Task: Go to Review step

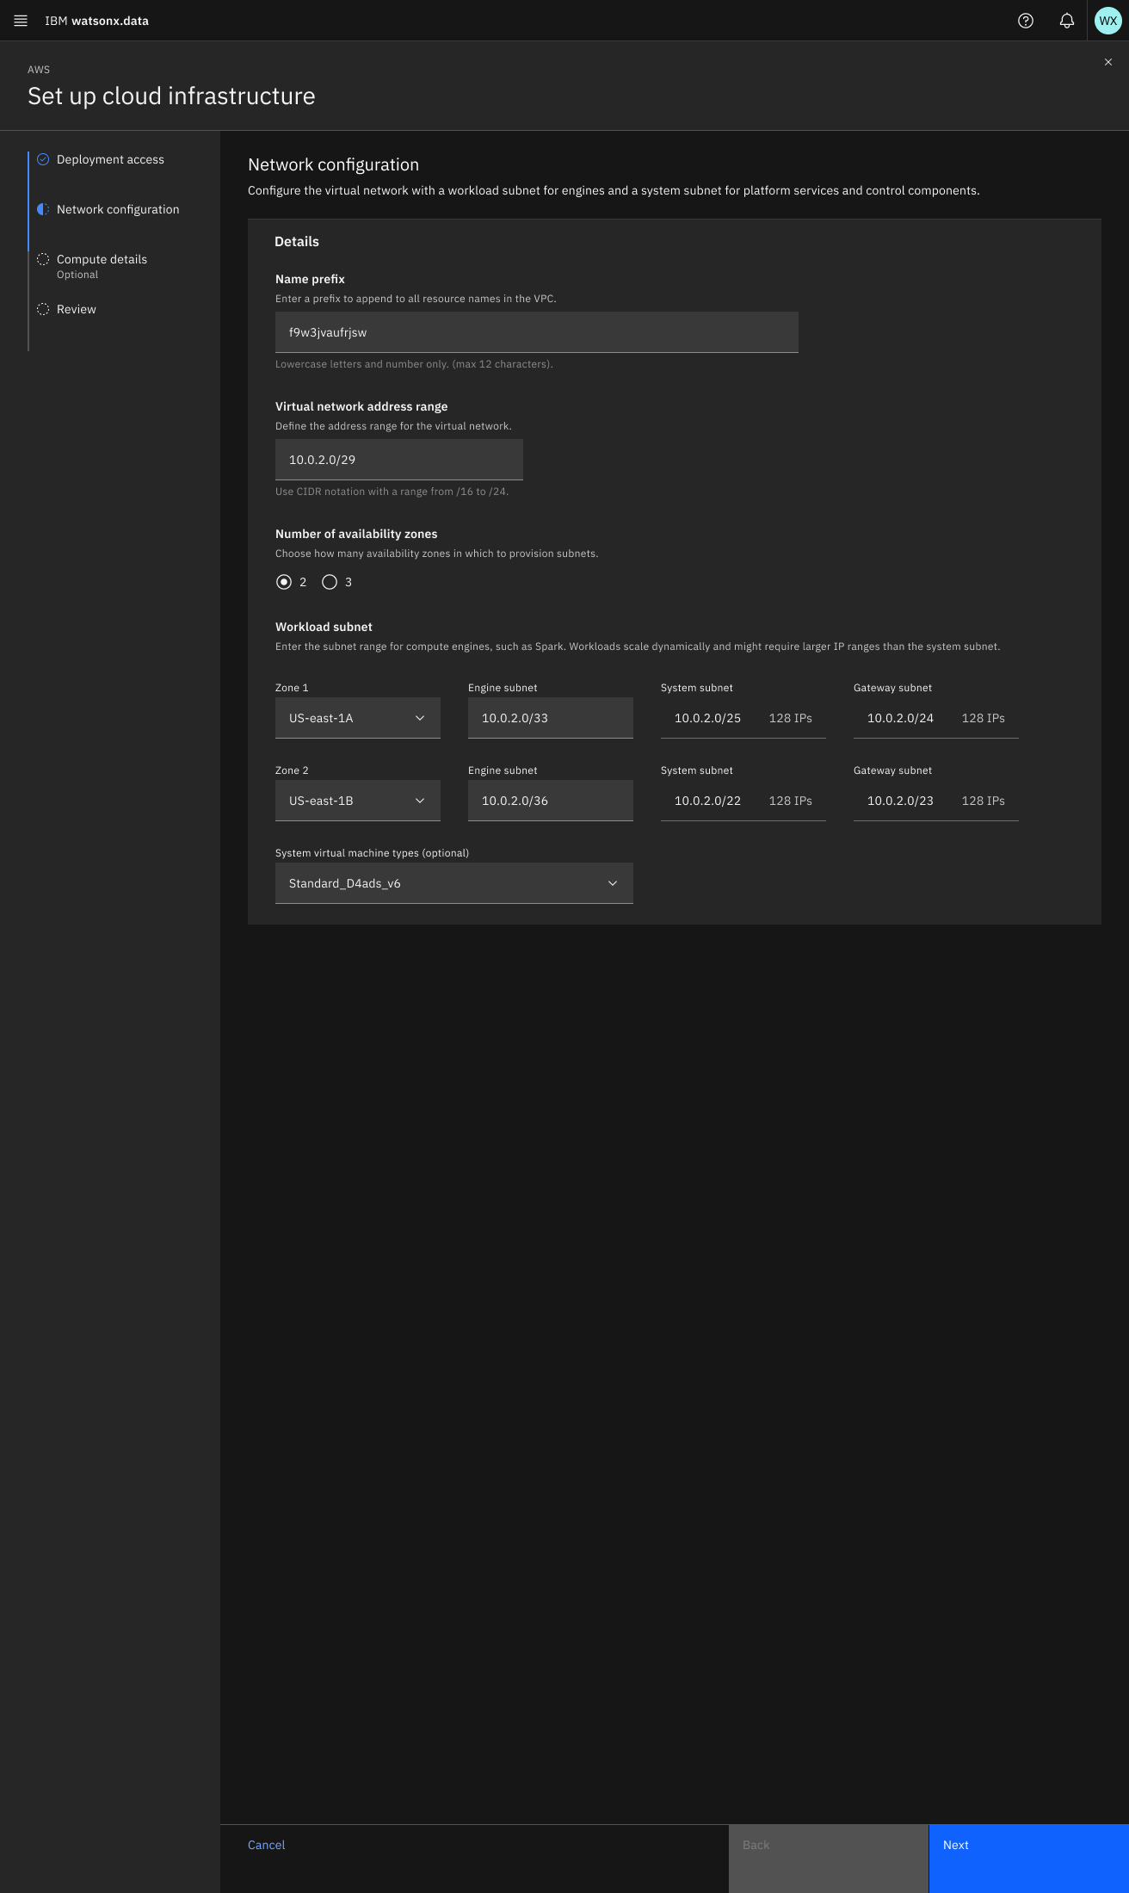Action: pyautogui.click(x=77, y=309)
